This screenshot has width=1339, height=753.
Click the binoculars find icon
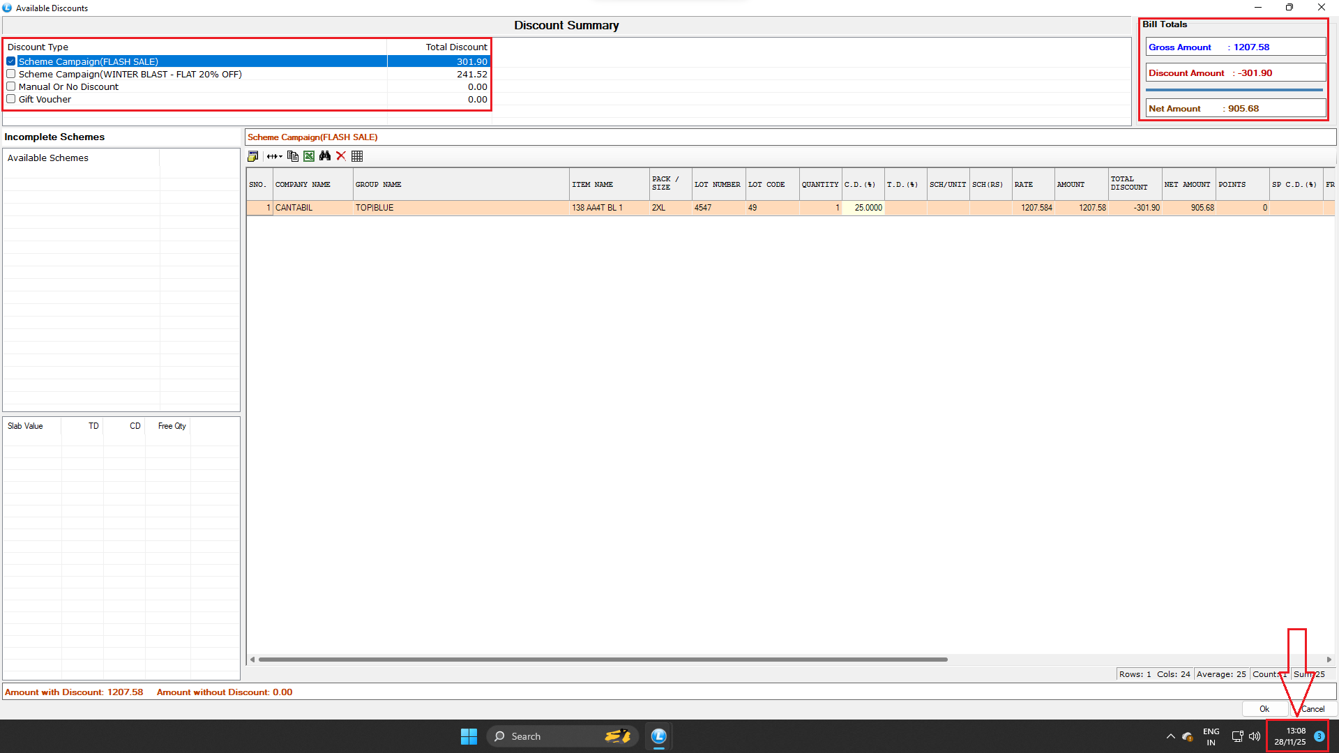pos(325,156)
